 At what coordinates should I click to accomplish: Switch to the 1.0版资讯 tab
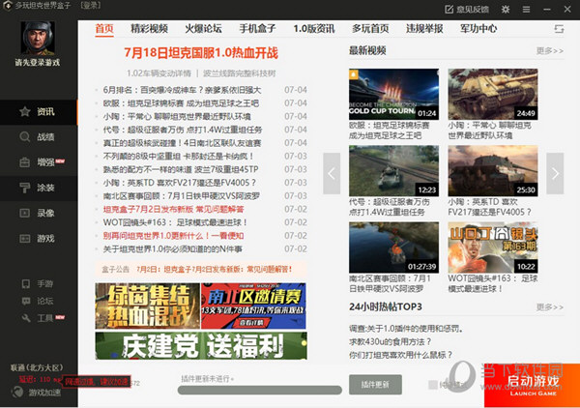point(313,28)
